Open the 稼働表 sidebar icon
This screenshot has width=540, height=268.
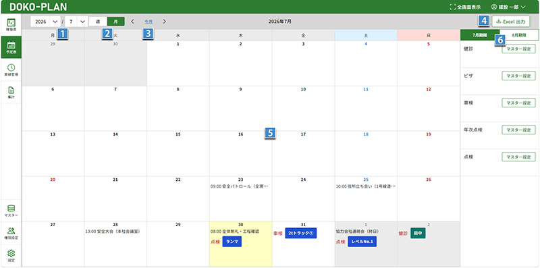[11, 25]
